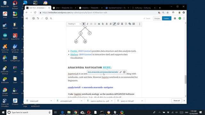Open Opera from the taskbar
Viewport: 205px width, 115px height.
coord(89,112)
